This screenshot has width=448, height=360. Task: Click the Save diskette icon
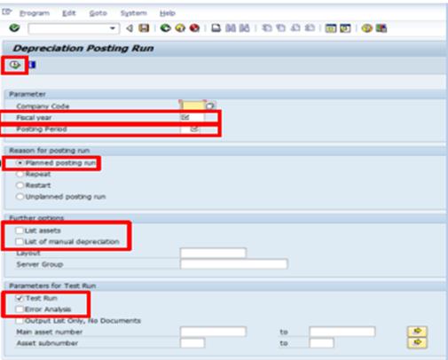coord(144,28)
